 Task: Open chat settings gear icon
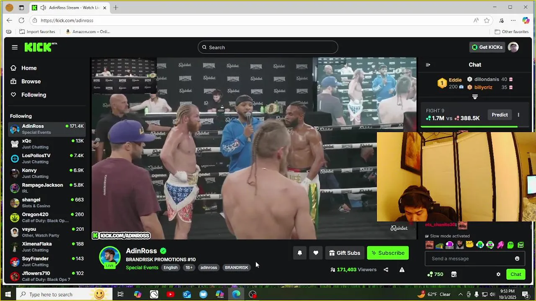point(498,274)
